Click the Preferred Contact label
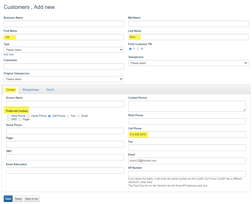The width and height of the screenshot is (252, 204). [x=17, y=111]
